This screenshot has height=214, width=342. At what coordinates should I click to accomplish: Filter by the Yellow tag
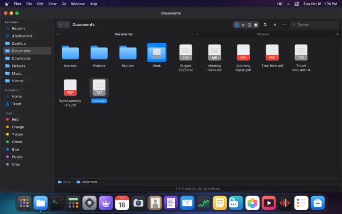pos(27,135)
